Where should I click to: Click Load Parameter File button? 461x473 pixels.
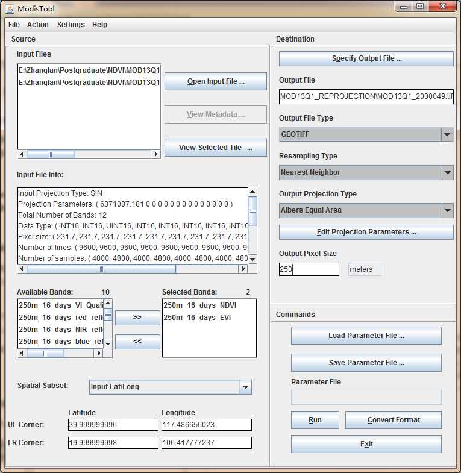[366, 336]
